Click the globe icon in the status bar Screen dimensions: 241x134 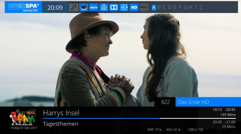pos(84,7)
